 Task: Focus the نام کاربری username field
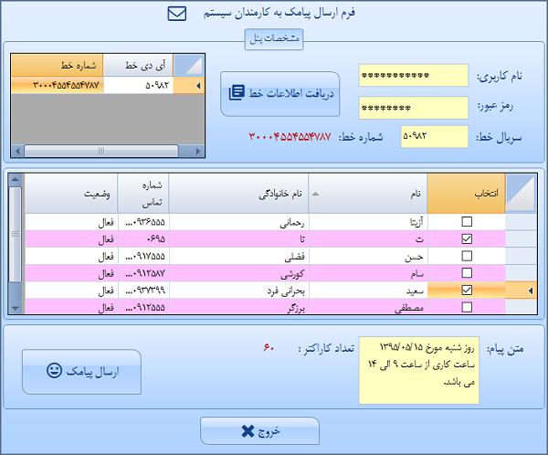pos(413,76)
